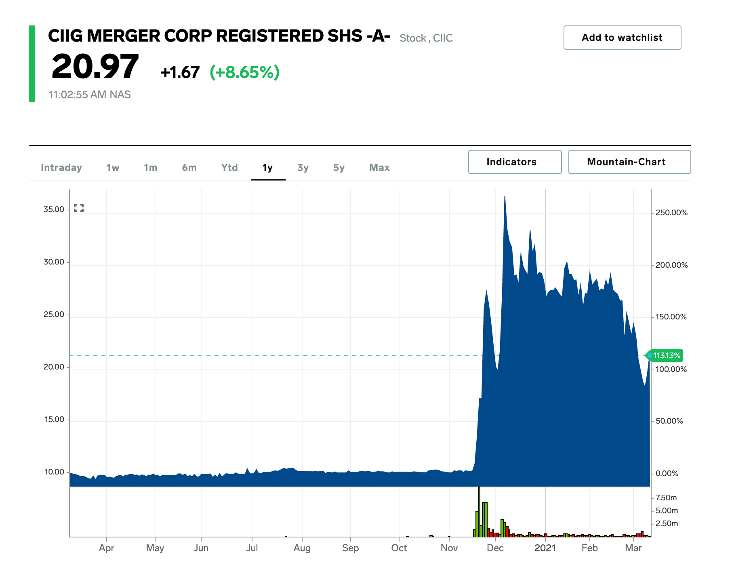Open the Indicators panel
Viewport: 732px width, 573px height.
tap(515, 162)
